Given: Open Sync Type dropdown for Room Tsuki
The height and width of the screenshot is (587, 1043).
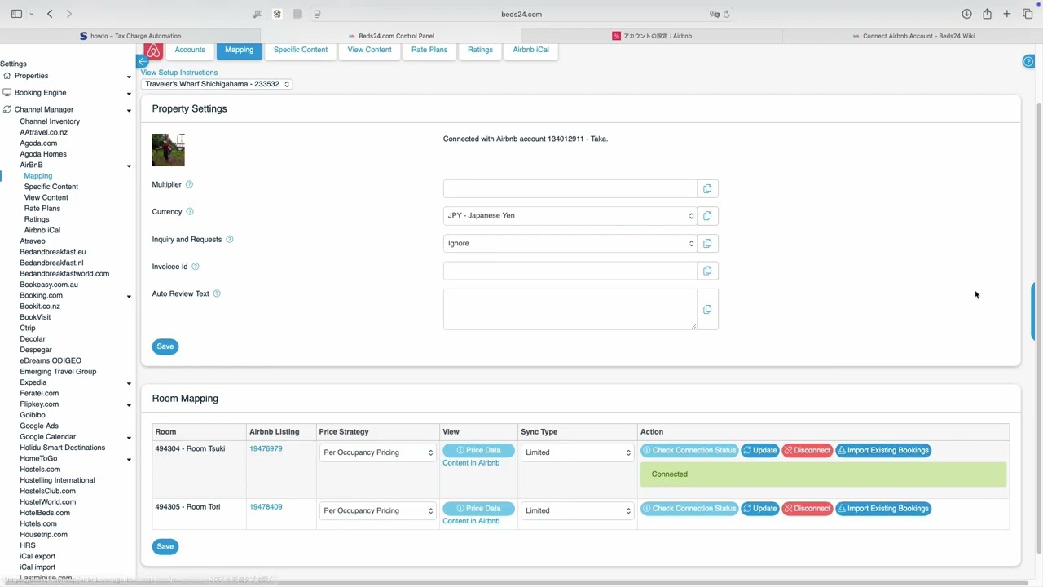Looking at the screenshot, I should [577, 452].
